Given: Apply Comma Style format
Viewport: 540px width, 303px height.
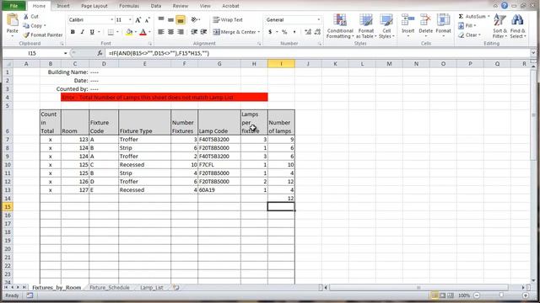Looking at the screenshot, I should tap(294, 32).
